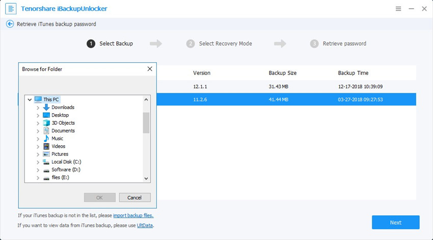Click the folder tree scrollbar down arrow

[x=146, y=178]
